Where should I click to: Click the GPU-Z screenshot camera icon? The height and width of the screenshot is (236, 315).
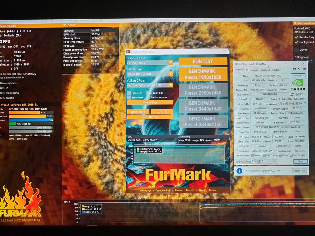294,69
